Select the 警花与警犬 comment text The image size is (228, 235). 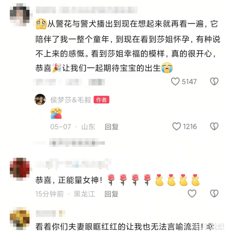coord(128,46)
